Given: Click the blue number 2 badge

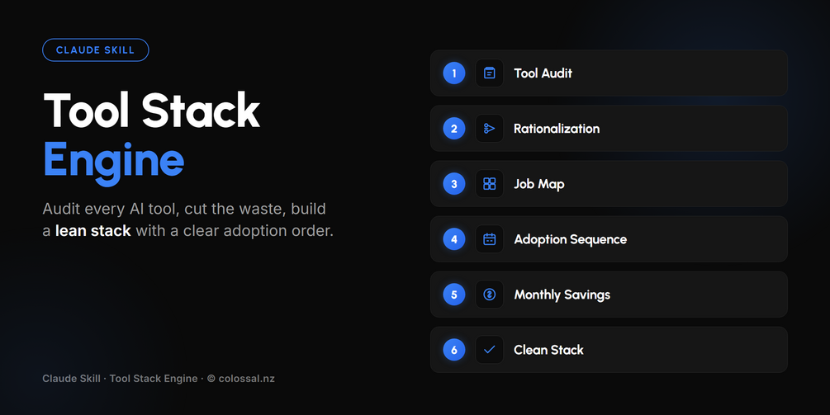Looking at the screenshot, I should click(x=453, y=129).
